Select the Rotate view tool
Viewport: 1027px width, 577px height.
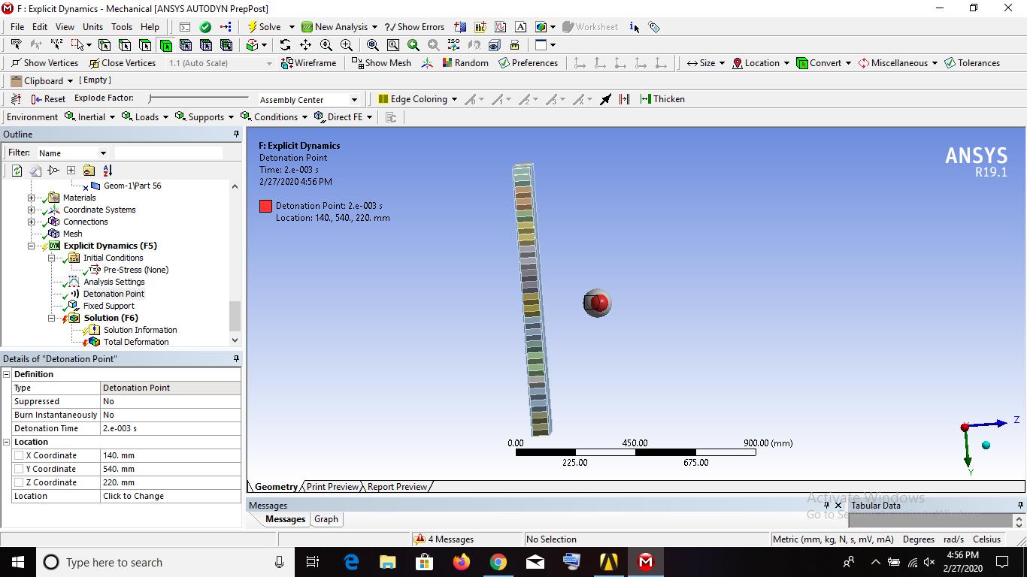pyautogui.click(x=285, y=45)
